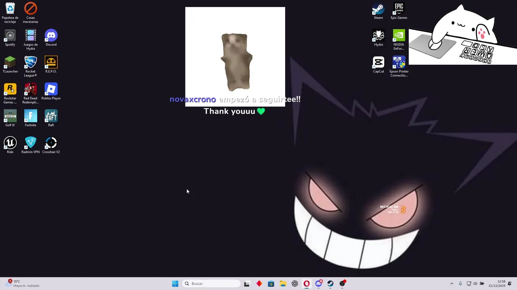Open Microsoft Store from the taskbar

pyautogui.click(x=271, y=284)
